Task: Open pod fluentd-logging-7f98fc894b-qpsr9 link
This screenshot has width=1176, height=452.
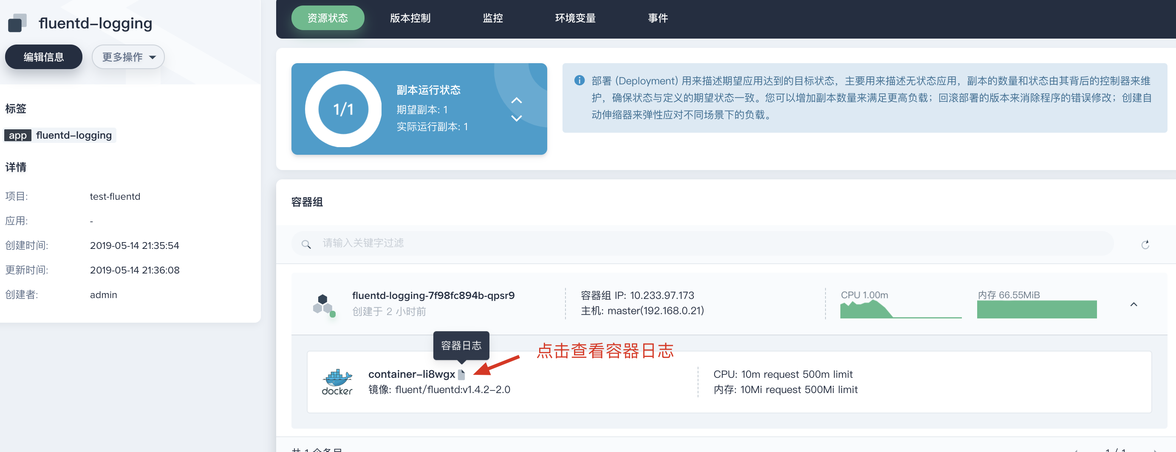Action: (x=433, y=295)
